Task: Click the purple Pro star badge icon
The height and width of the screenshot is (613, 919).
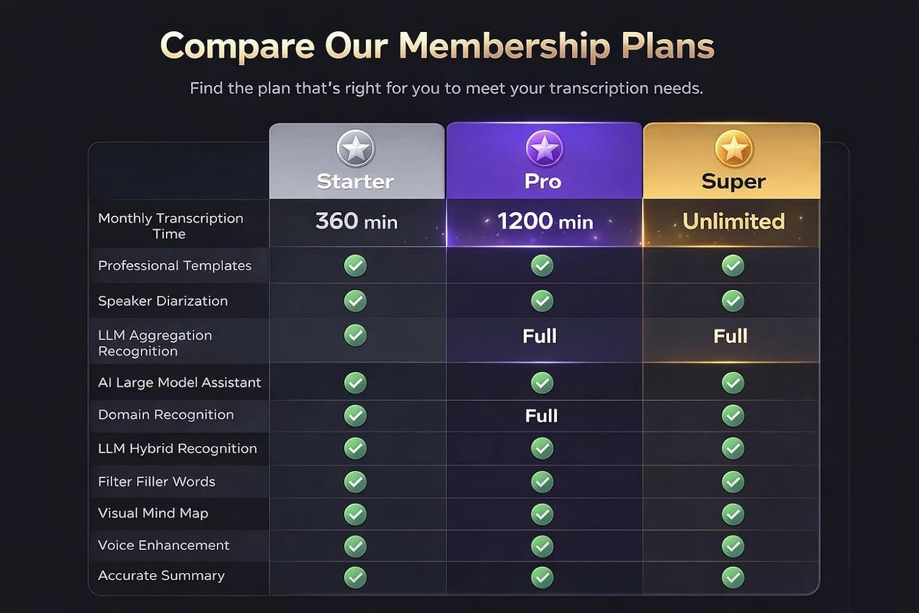Action: click(x=544, y=148)
